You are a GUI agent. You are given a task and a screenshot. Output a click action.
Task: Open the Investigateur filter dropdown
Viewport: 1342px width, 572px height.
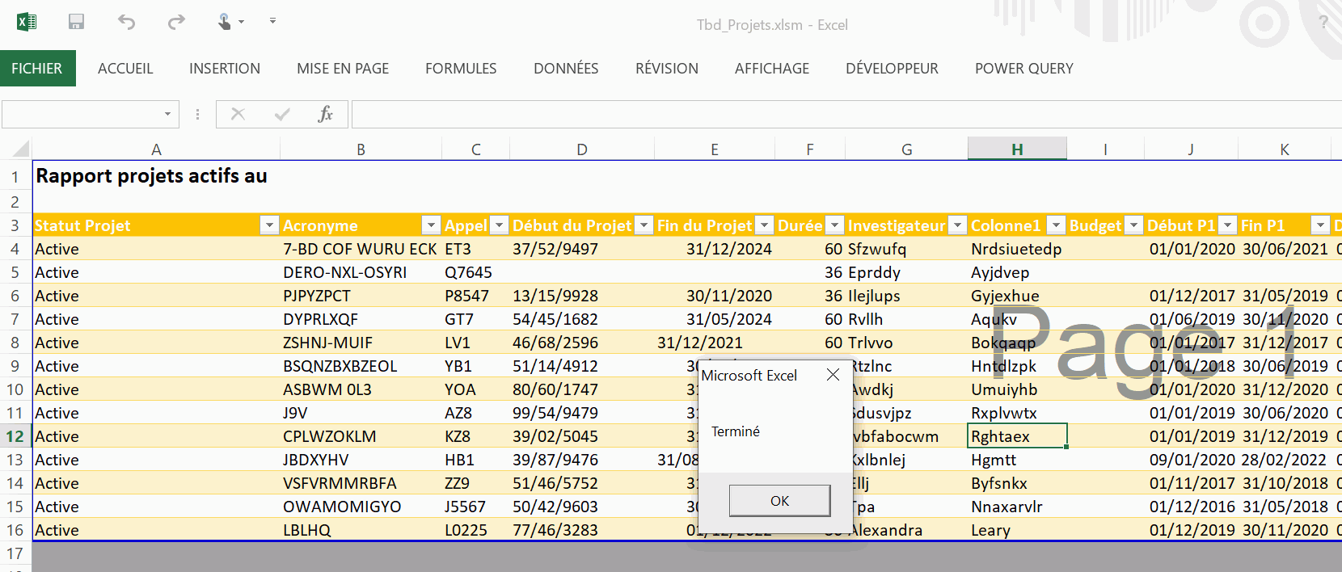pos(957,225)
